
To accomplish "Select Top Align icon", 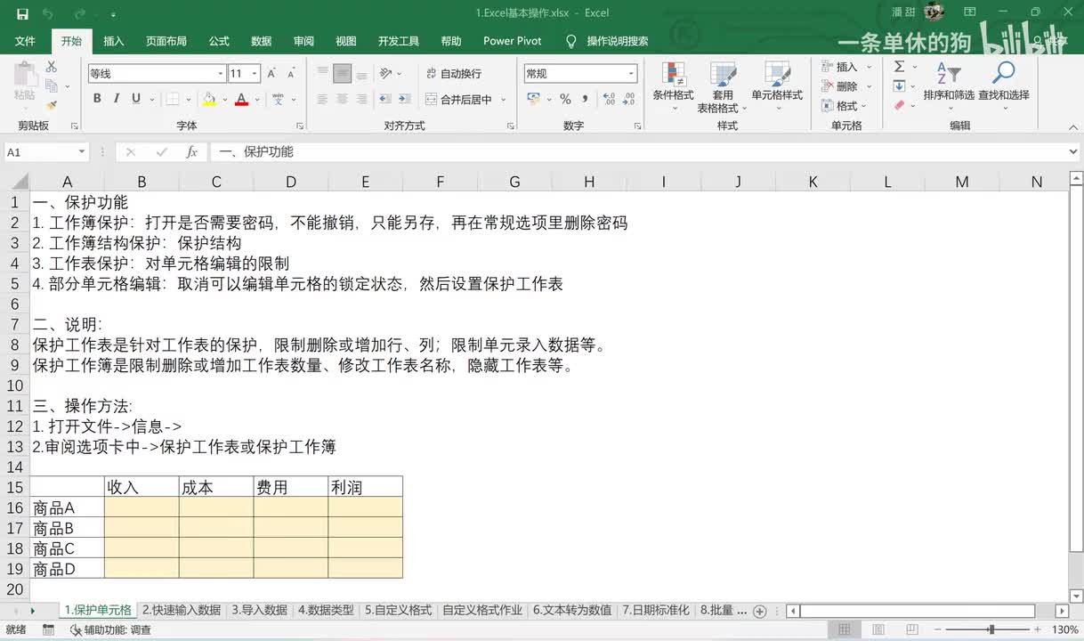I will (x=323, y=73).
